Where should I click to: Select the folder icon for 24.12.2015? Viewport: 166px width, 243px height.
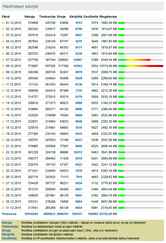[x=3, y=165]
